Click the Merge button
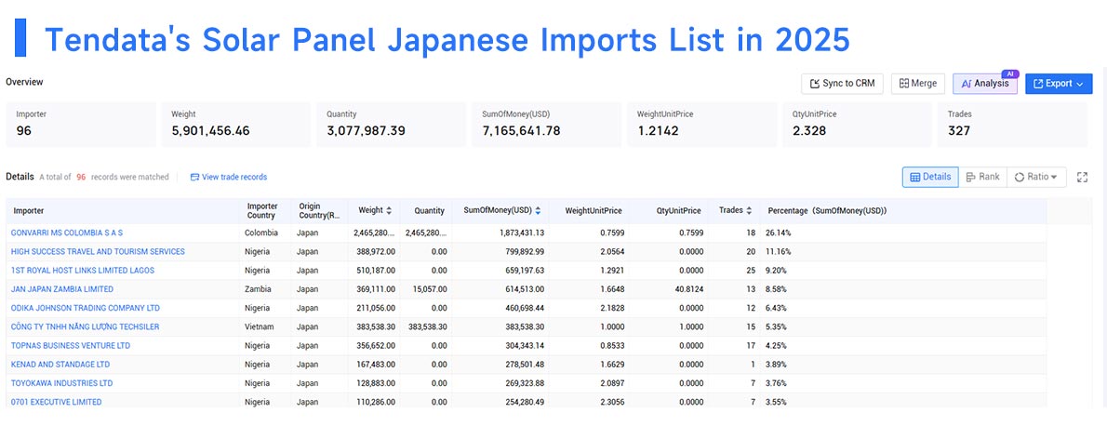The height and width of the screenshot is (439, 1107). (x=918, y=84)
